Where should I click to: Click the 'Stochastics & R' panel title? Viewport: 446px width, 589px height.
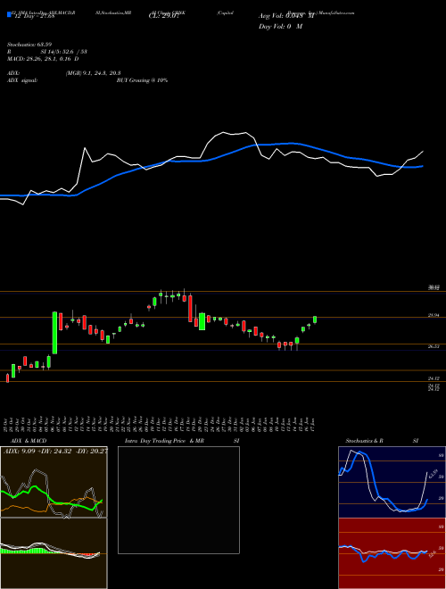tap(365, 441)
